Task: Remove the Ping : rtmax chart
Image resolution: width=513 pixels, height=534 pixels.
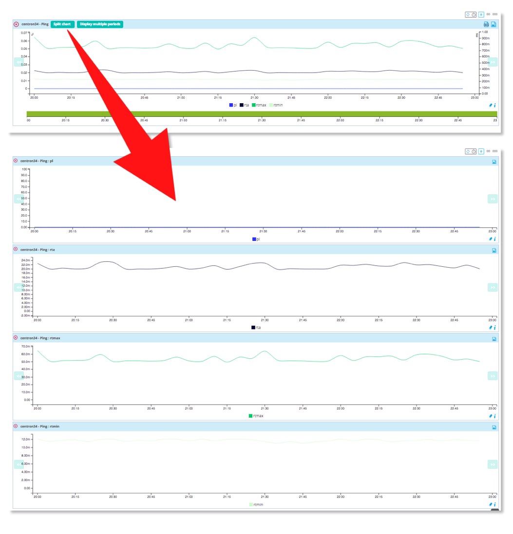Action: tap(16, 338)
